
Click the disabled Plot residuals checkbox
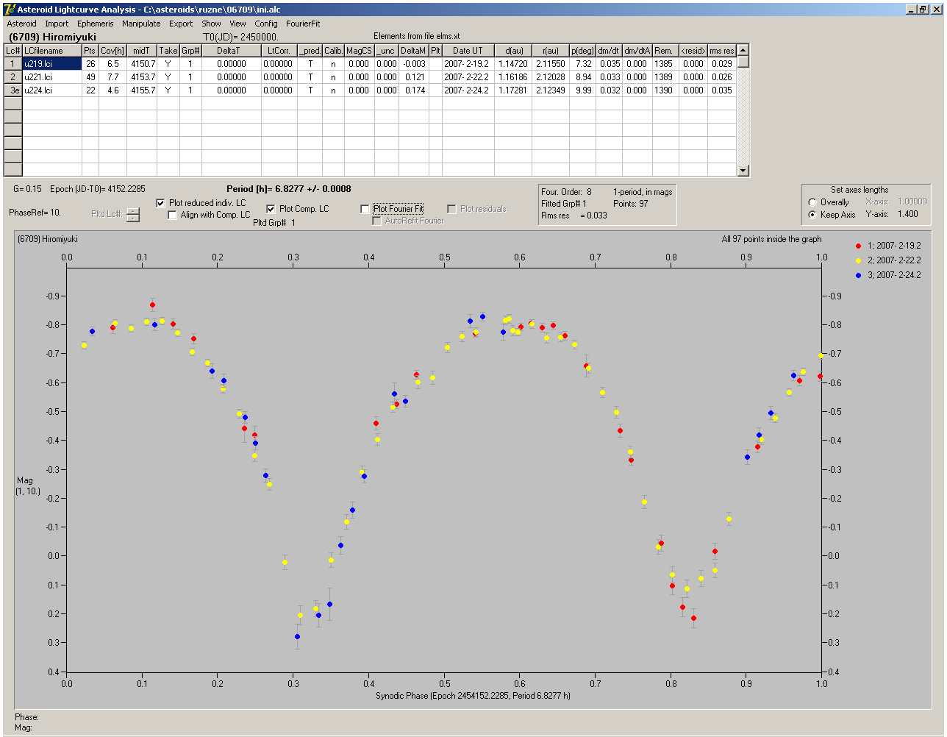451,209
